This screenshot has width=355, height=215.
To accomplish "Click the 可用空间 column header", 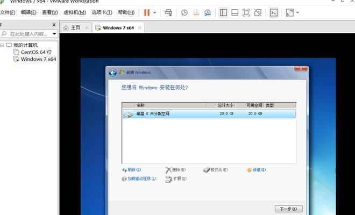I will 249,105.
